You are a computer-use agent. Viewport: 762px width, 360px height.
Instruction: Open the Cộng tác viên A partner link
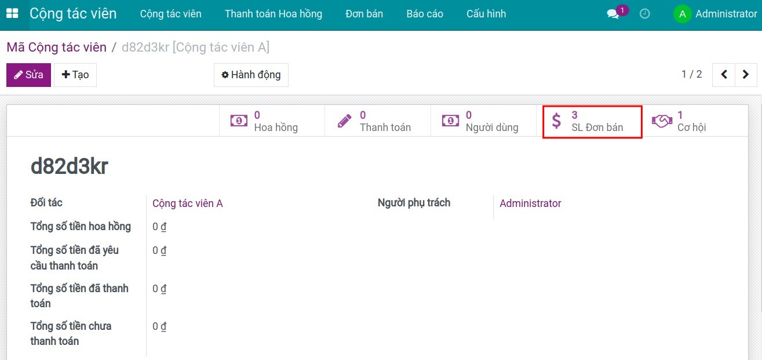187,203
